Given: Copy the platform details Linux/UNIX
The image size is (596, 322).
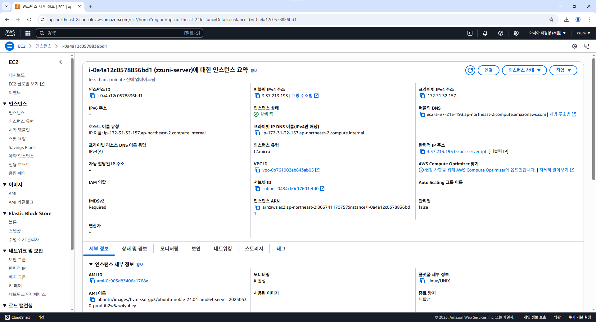Looking at the screenshot, I should click(x=422, y=281).
